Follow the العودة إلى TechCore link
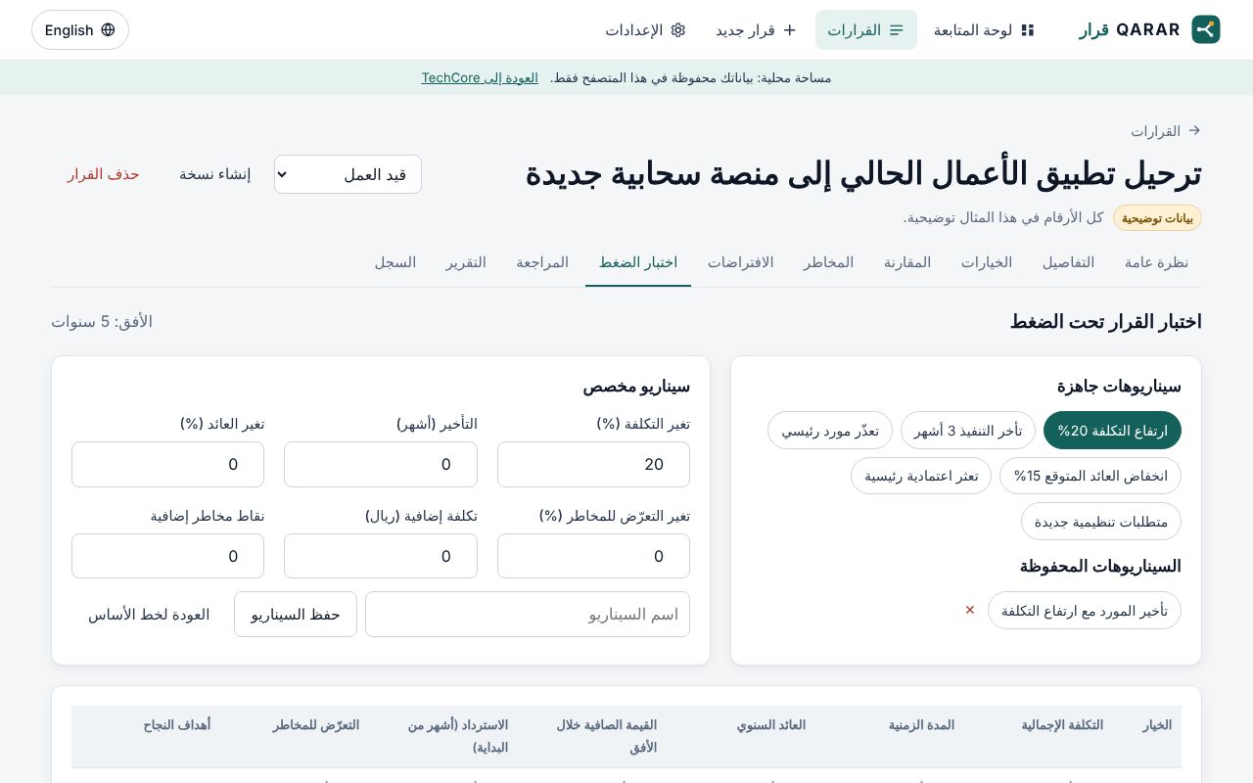 (480, 77)
